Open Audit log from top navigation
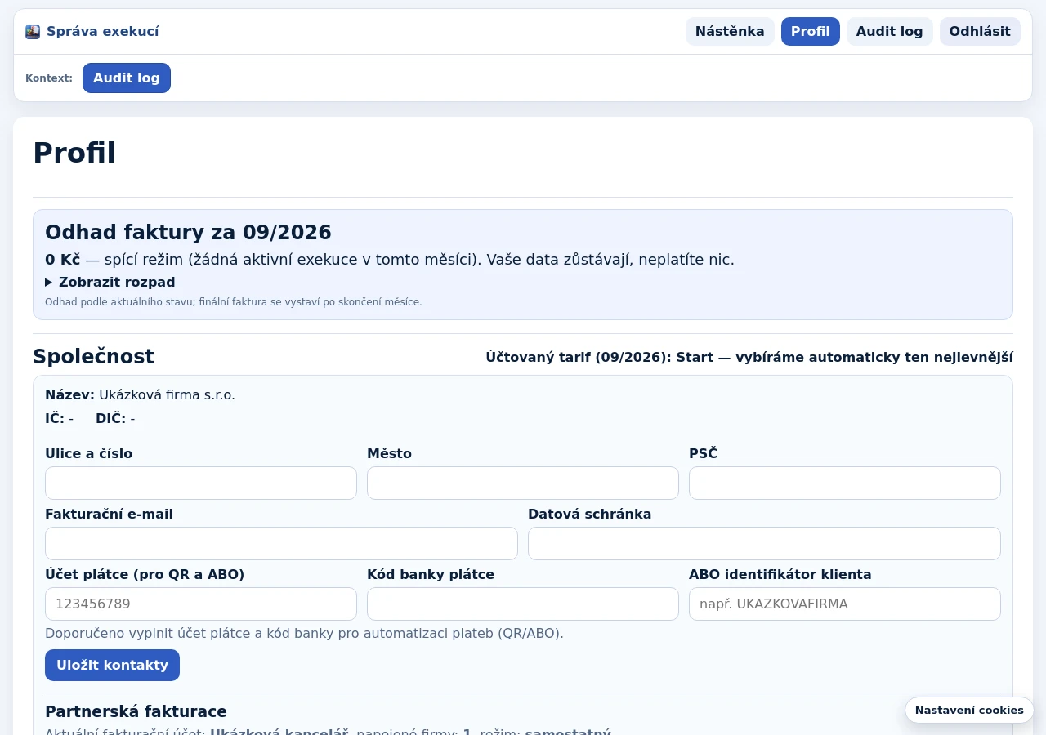The image size is (1046, 735). point(890,32)
